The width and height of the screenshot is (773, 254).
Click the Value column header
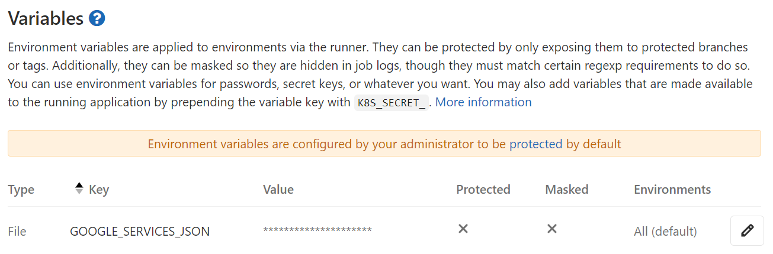pos(278,190)
